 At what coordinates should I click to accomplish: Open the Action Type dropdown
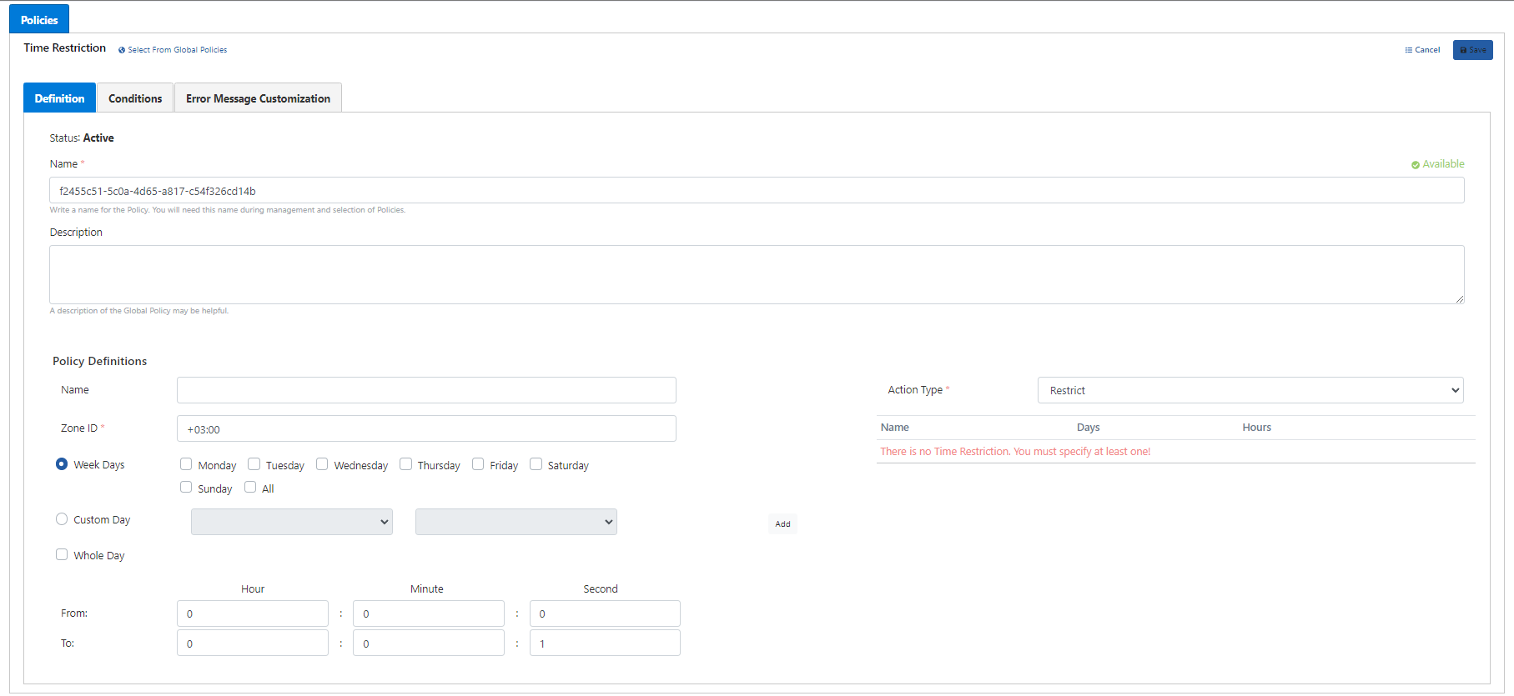[x=1250, y=390]
